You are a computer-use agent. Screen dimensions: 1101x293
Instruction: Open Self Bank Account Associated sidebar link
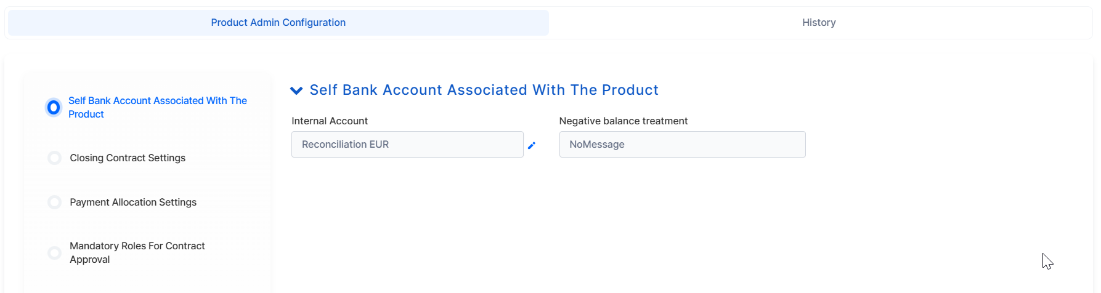[x=158, y=108]
